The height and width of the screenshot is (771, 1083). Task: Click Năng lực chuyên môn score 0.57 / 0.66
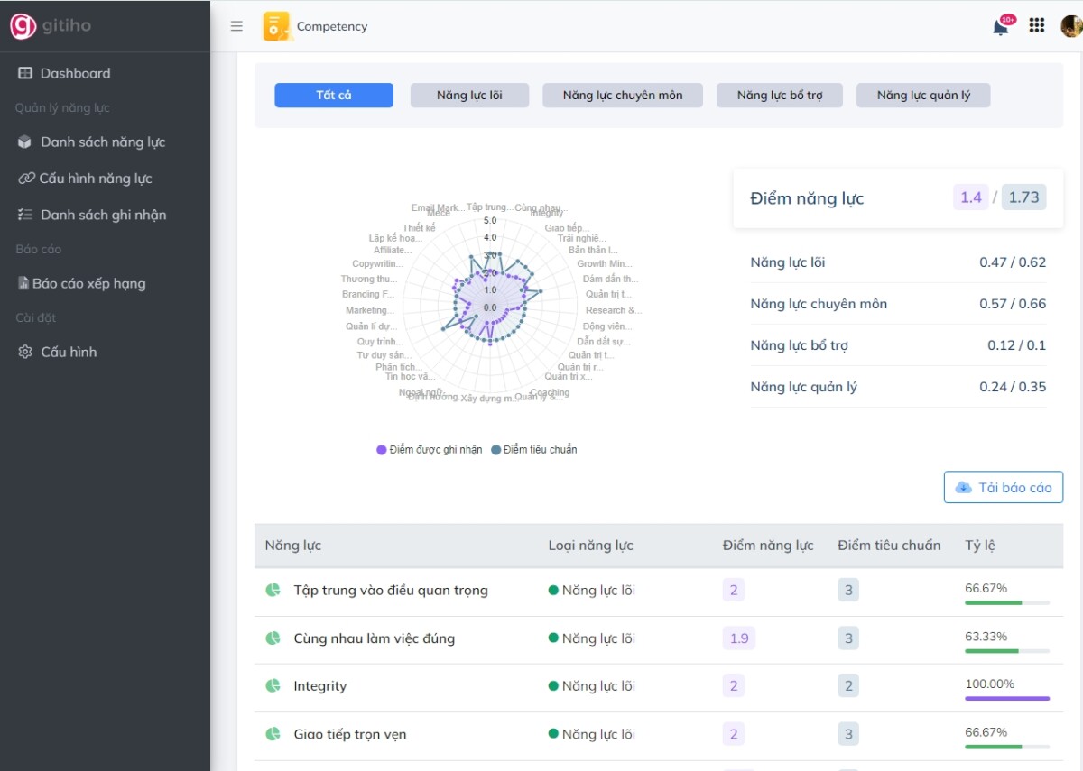1013,304
